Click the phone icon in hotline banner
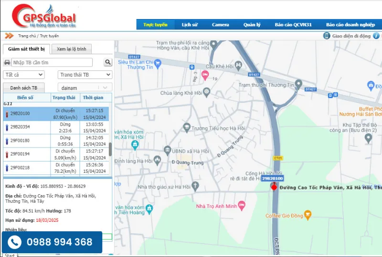Image resolution: width=382 pixels, height=257 pixels. [15, 242]
